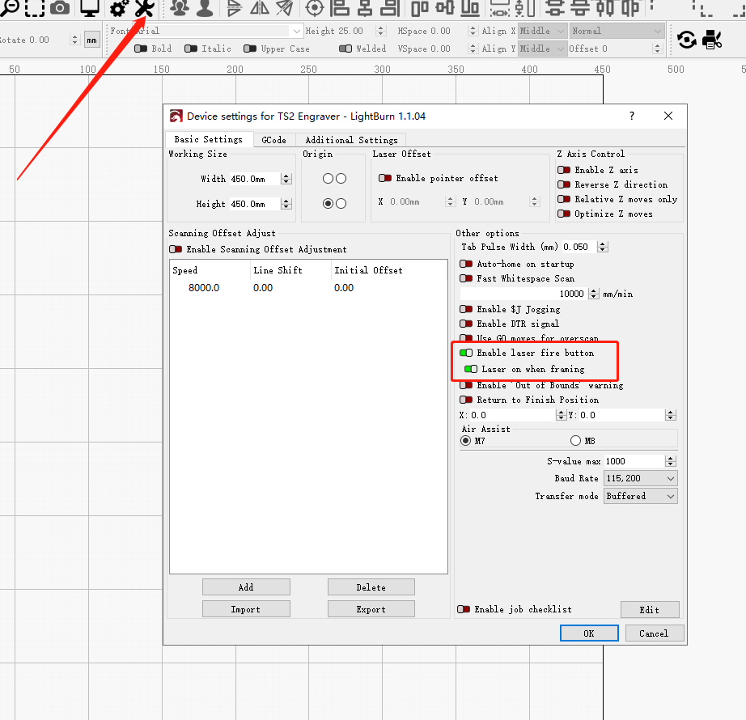Toggle the Italic text switch

click(x=191, y=49)
